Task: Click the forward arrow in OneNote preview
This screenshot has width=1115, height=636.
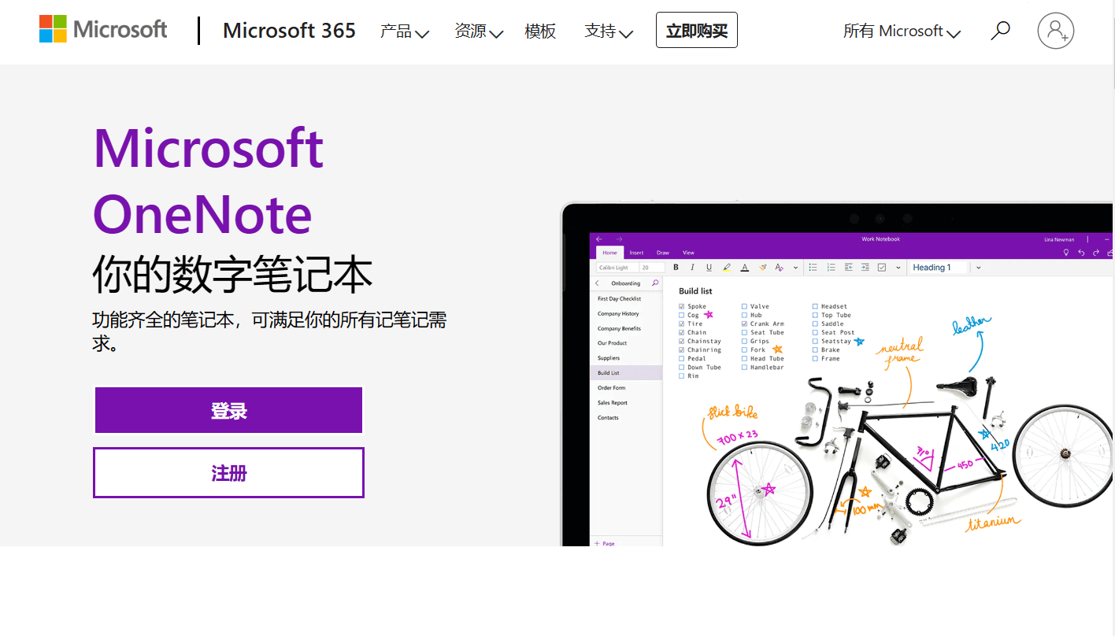Action: click(619, 239)
